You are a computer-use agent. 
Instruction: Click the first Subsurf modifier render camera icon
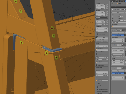[123, 30]
